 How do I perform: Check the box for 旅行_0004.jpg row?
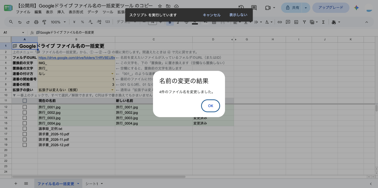pos(25,123)
